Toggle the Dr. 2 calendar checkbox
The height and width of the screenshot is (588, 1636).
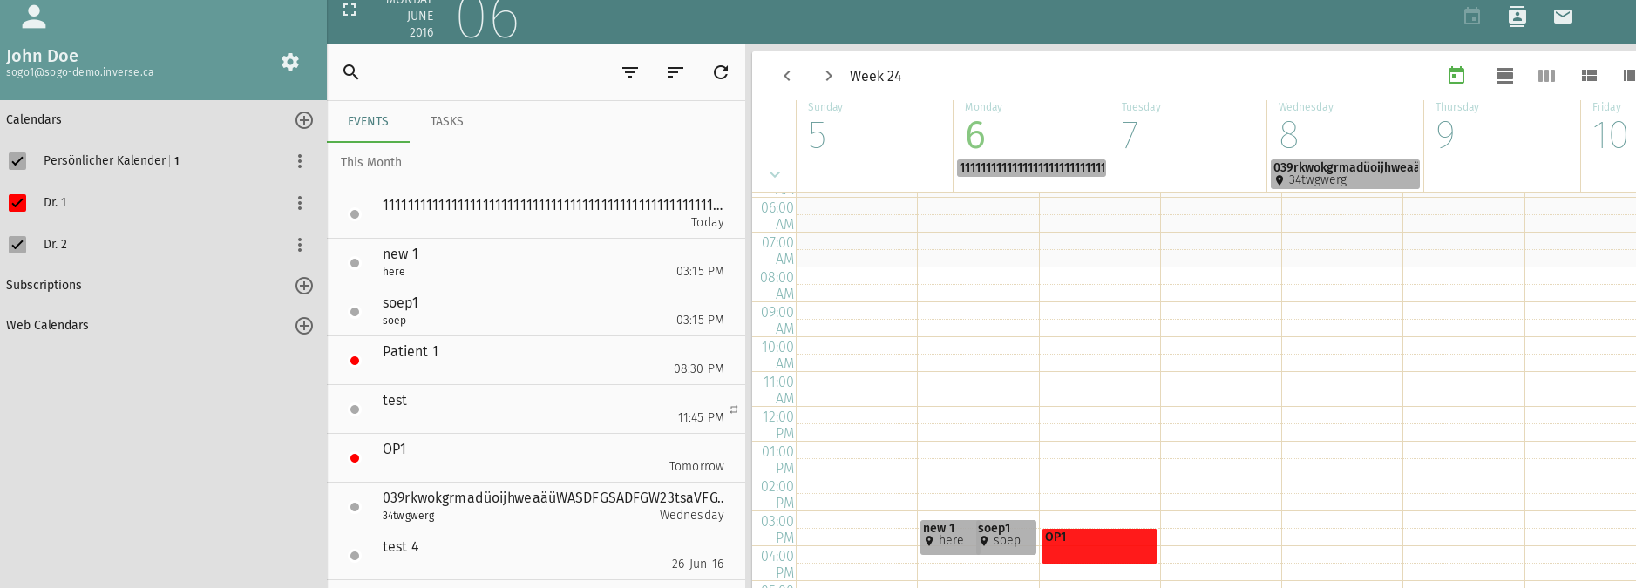(17, 245)
